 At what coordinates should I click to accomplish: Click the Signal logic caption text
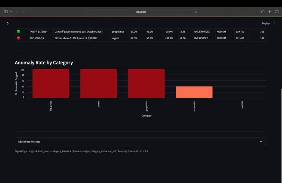point(81,151)
